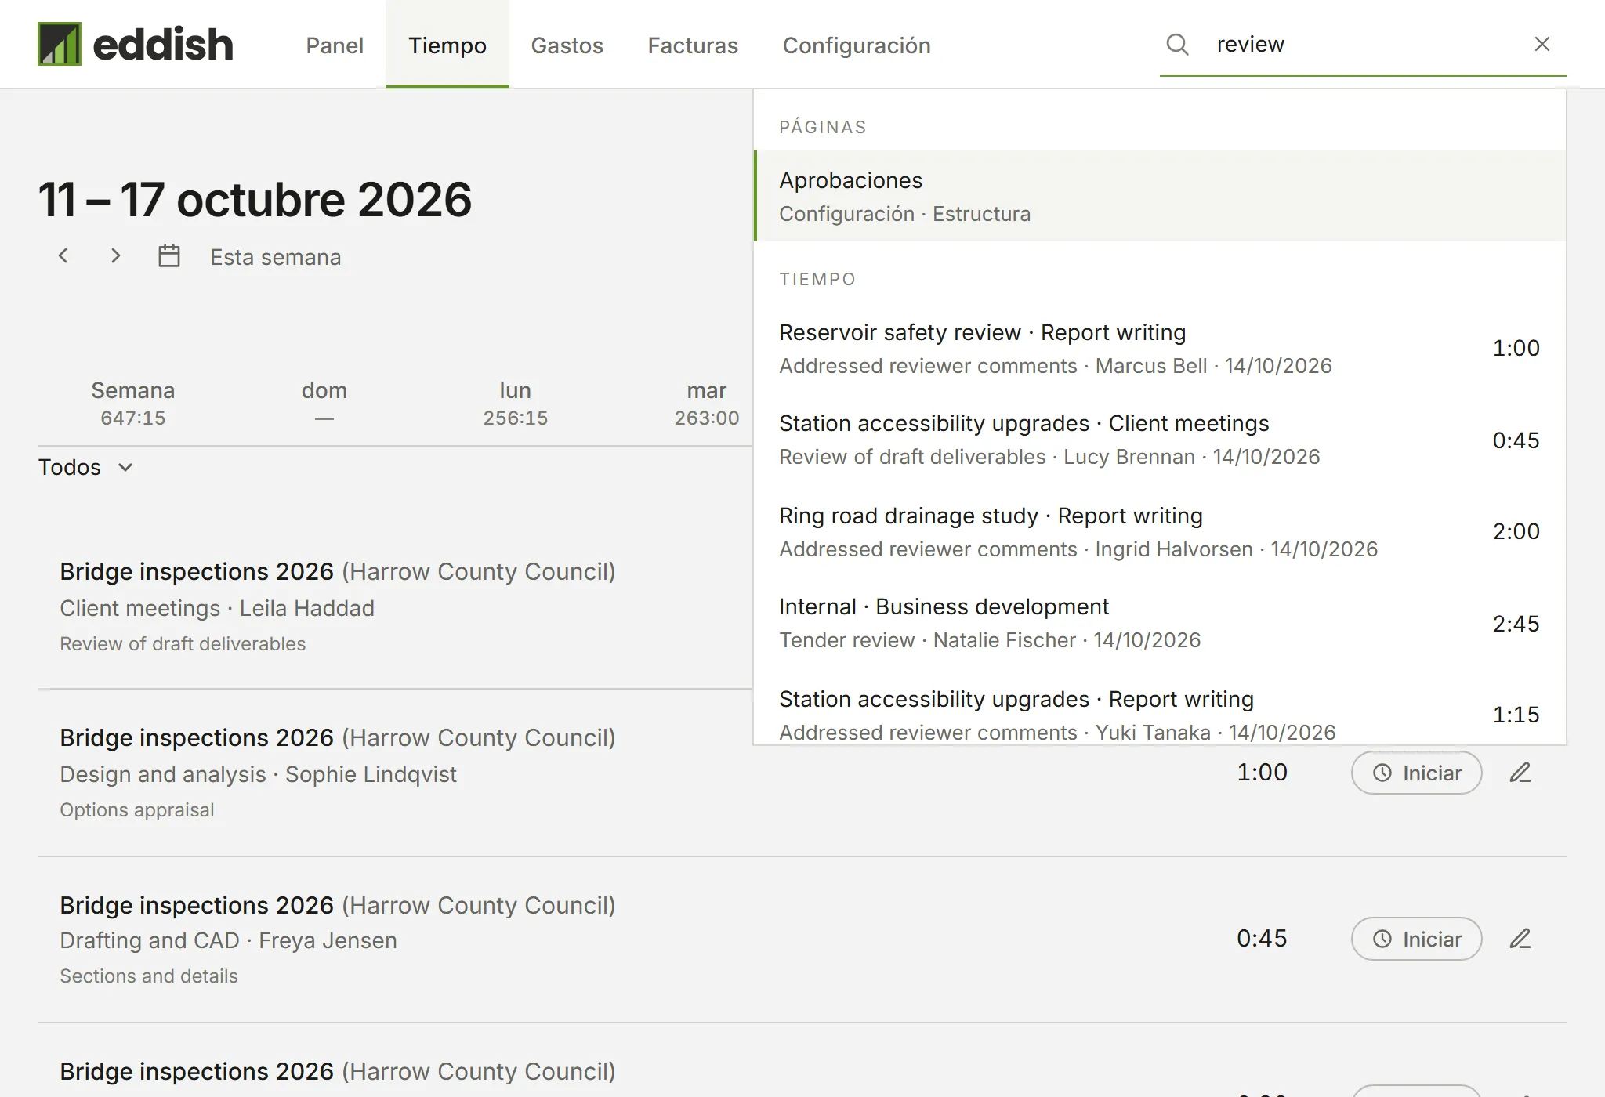Select Internal · Business development result

pyautogui.click(x=1160, y=623)
